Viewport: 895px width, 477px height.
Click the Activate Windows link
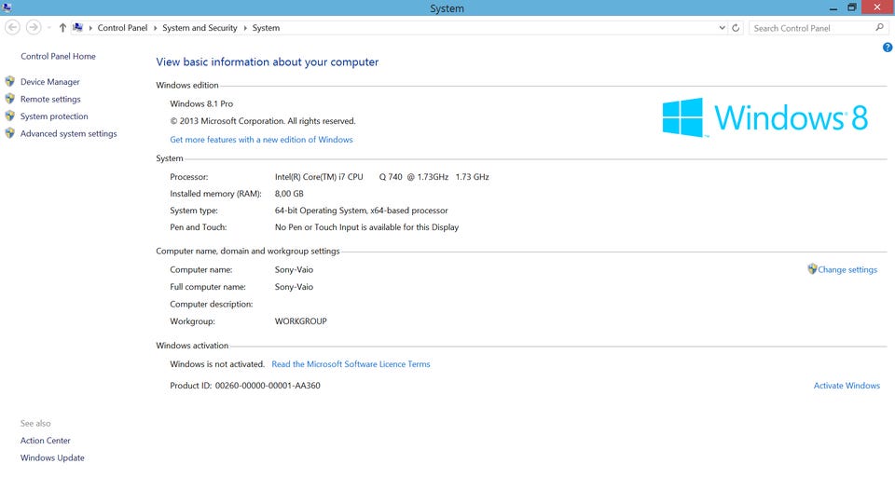pyautogui.click(x=846, y=386)
